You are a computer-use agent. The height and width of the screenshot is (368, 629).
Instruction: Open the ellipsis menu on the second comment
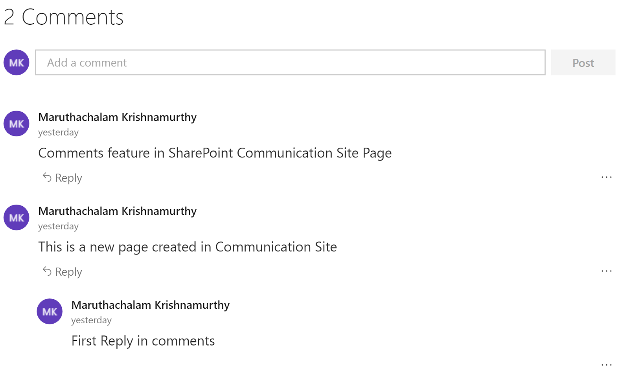point(607,271)
